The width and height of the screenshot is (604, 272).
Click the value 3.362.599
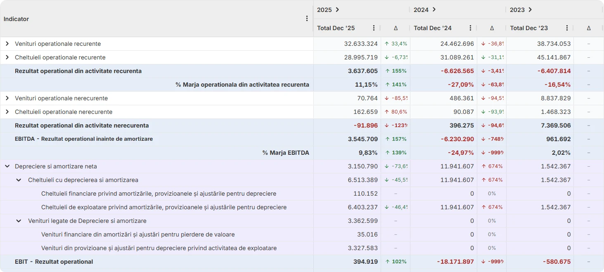pos(363,221)
